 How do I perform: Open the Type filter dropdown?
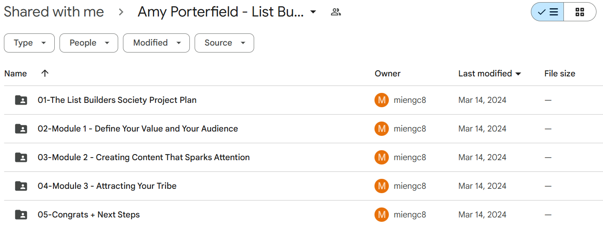[x=29, y=43]
